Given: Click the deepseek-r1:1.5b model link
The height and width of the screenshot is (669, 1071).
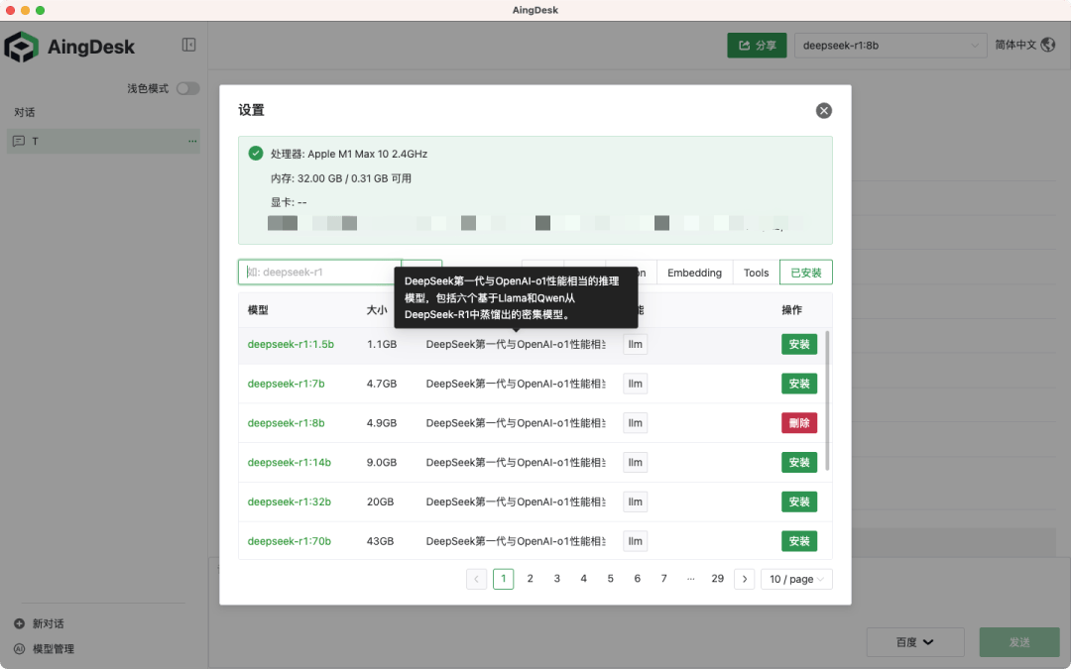Looking at the screenshot, I should point(291,344).
